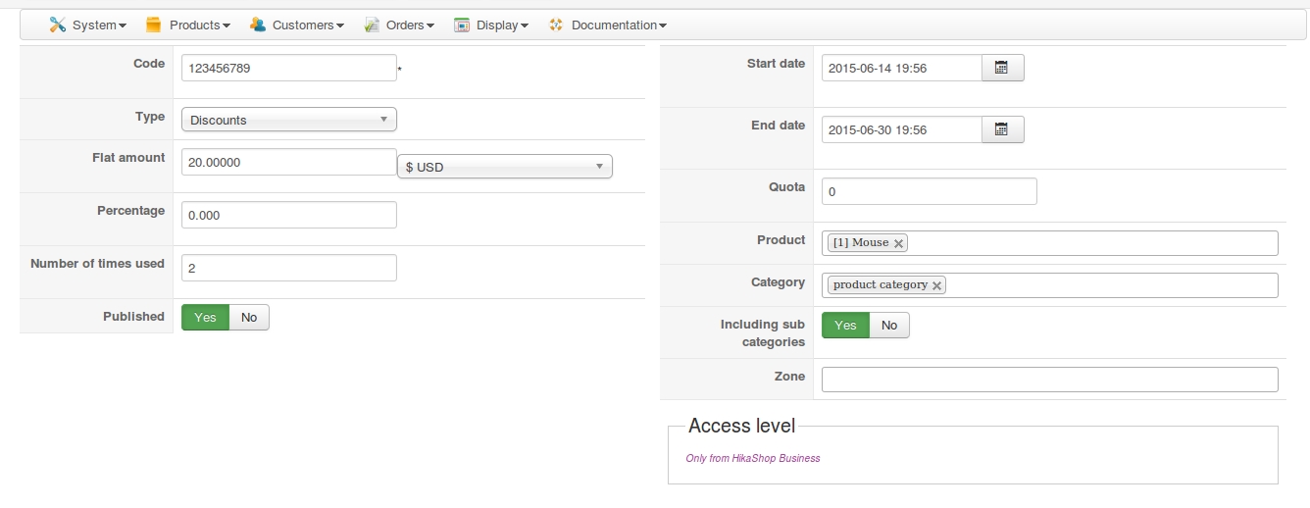The image size is (1310, 508).
Task: Click the Only from HikaShop Business link
Action: point(753,458)
